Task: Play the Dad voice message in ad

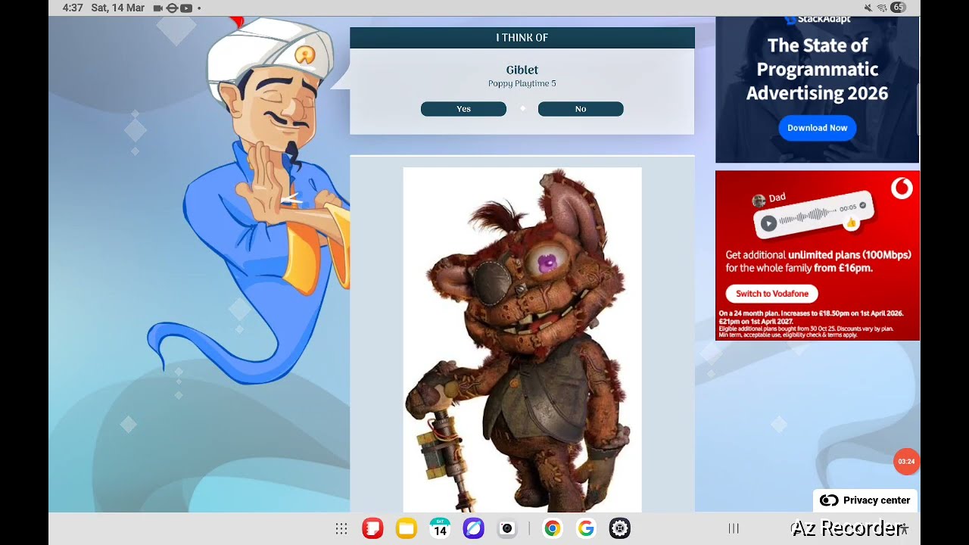Action: point(768,223)
